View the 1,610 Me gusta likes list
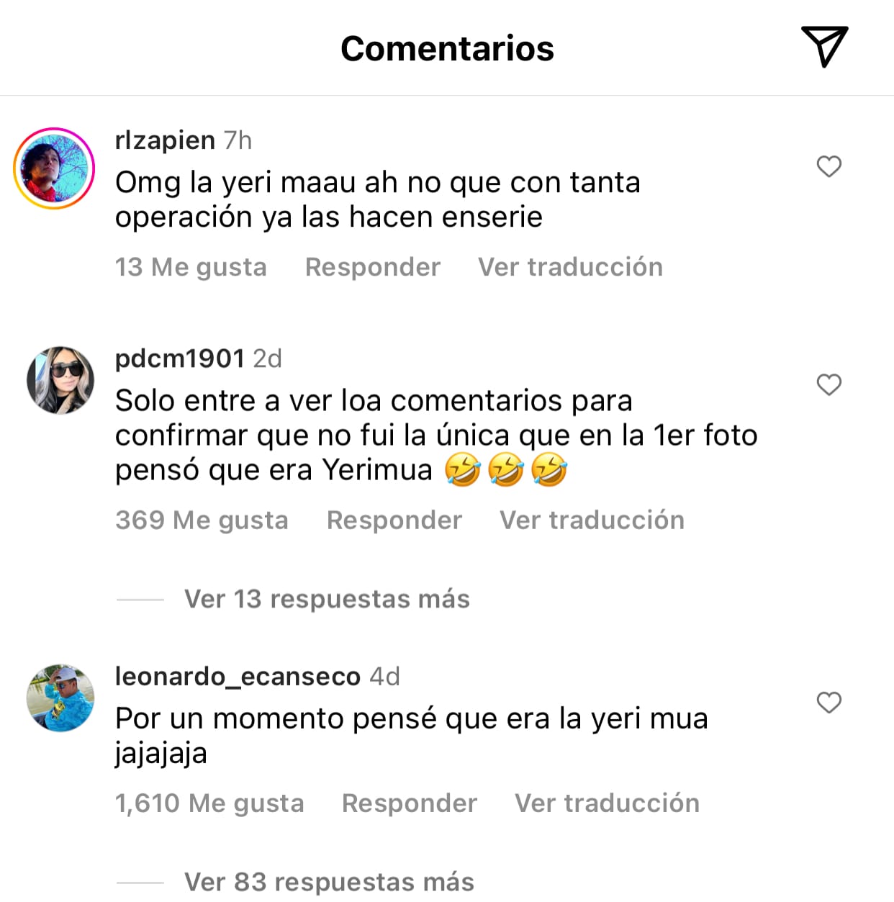Image resolution: width=894 pixels, height=902 pixels. 209,803
